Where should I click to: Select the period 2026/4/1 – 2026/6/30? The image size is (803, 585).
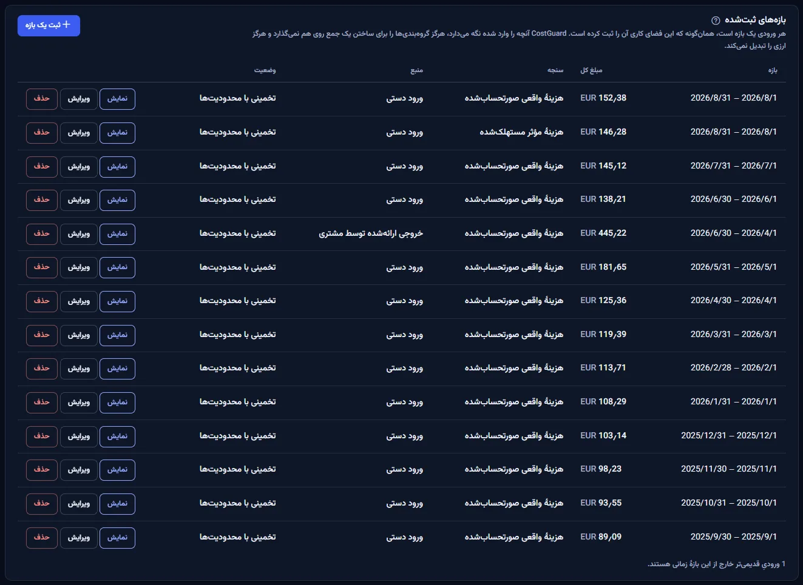[733, 233]
